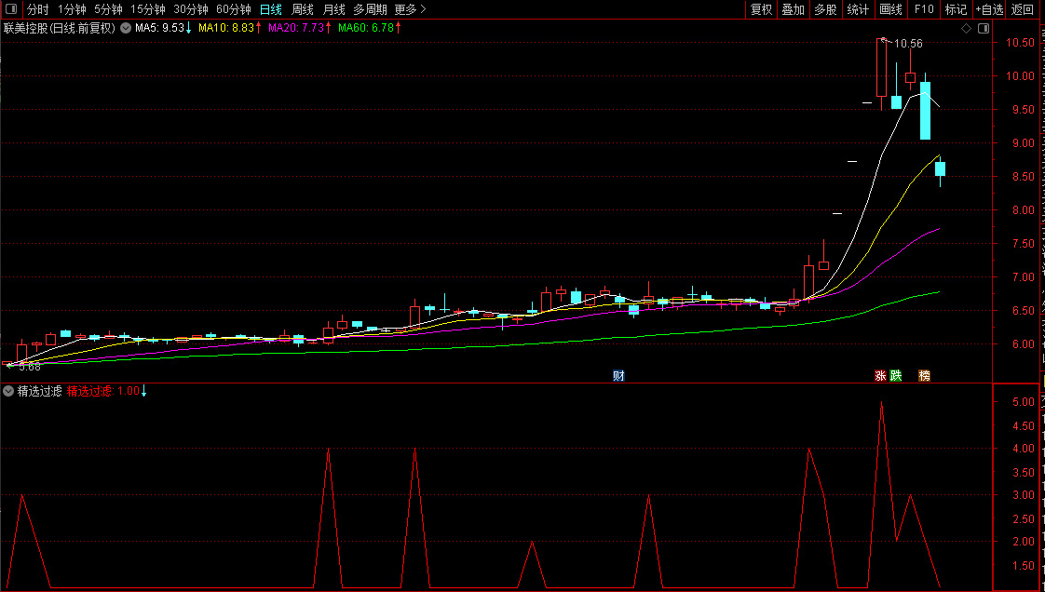This screenshot has height=592, width=1045.
Task: Toggle the right panel icon near the price axis
Action: [983, 29]
